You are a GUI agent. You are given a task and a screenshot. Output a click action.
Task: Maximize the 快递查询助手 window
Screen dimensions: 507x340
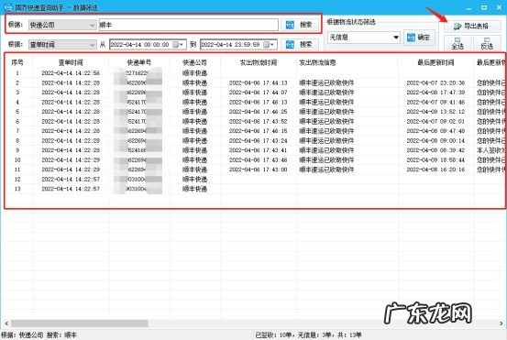(x=484, y=7)
